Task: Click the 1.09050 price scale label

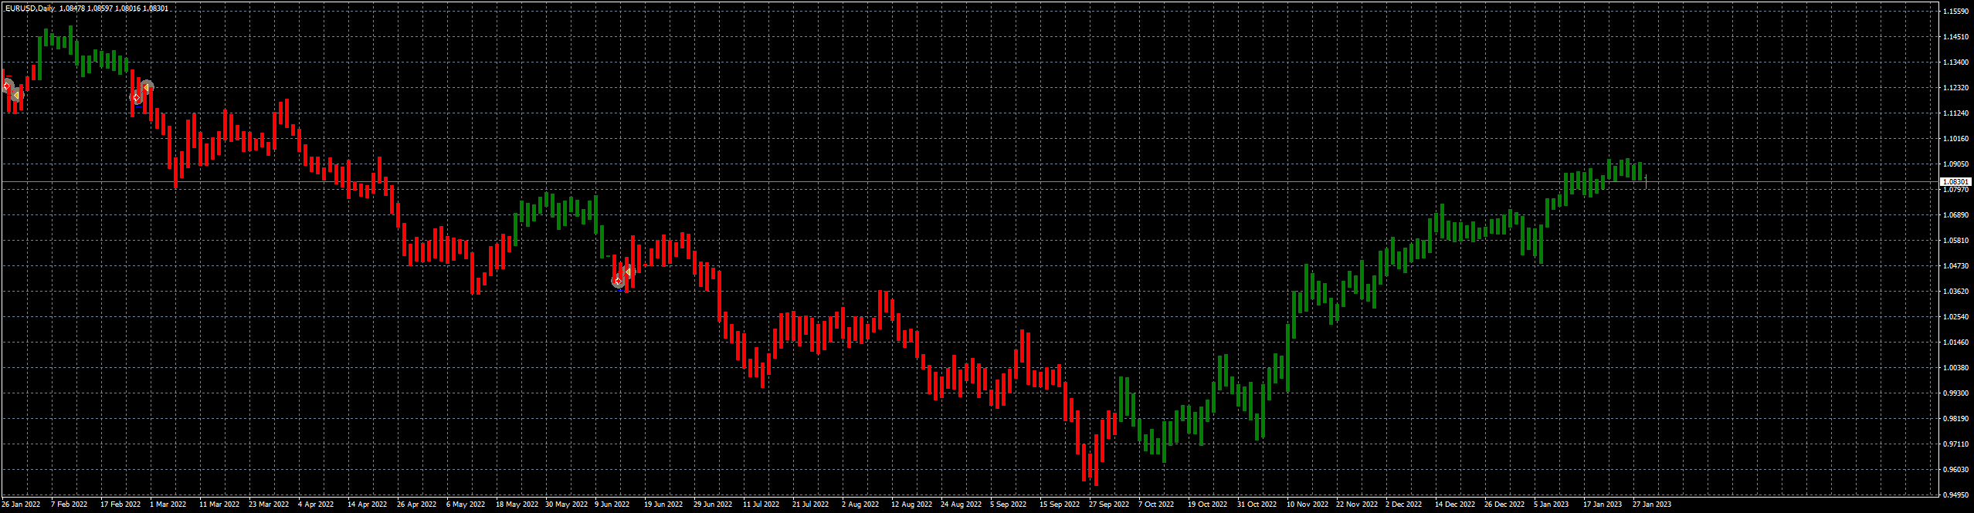Action: pos(1956,164)
